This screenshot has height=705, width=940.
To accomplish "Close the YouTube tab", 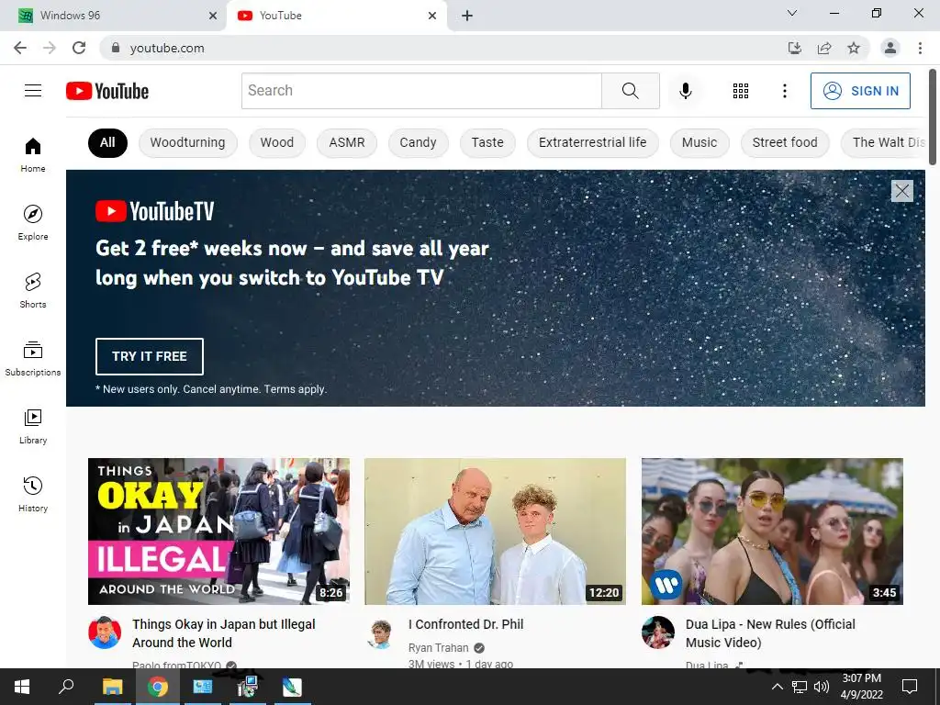I will (432, 16).
